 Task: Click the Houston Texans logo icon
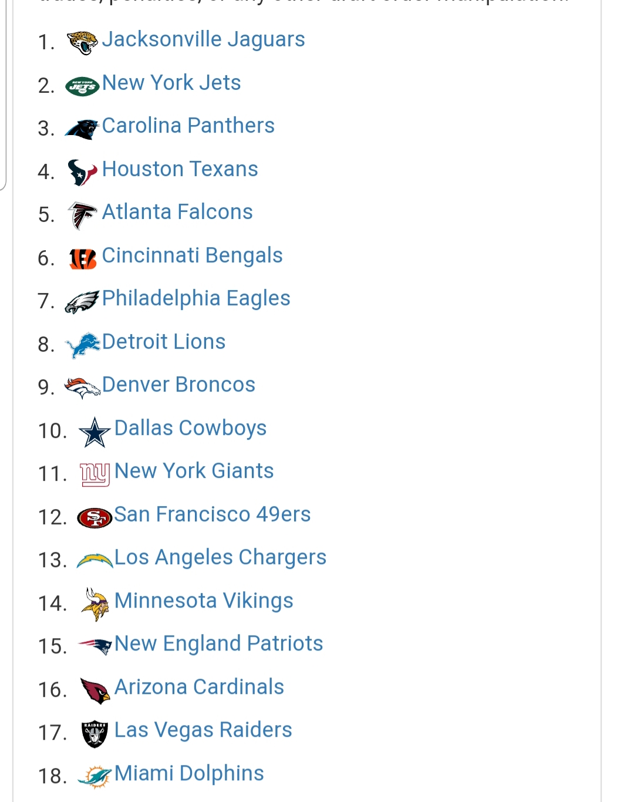82,173
